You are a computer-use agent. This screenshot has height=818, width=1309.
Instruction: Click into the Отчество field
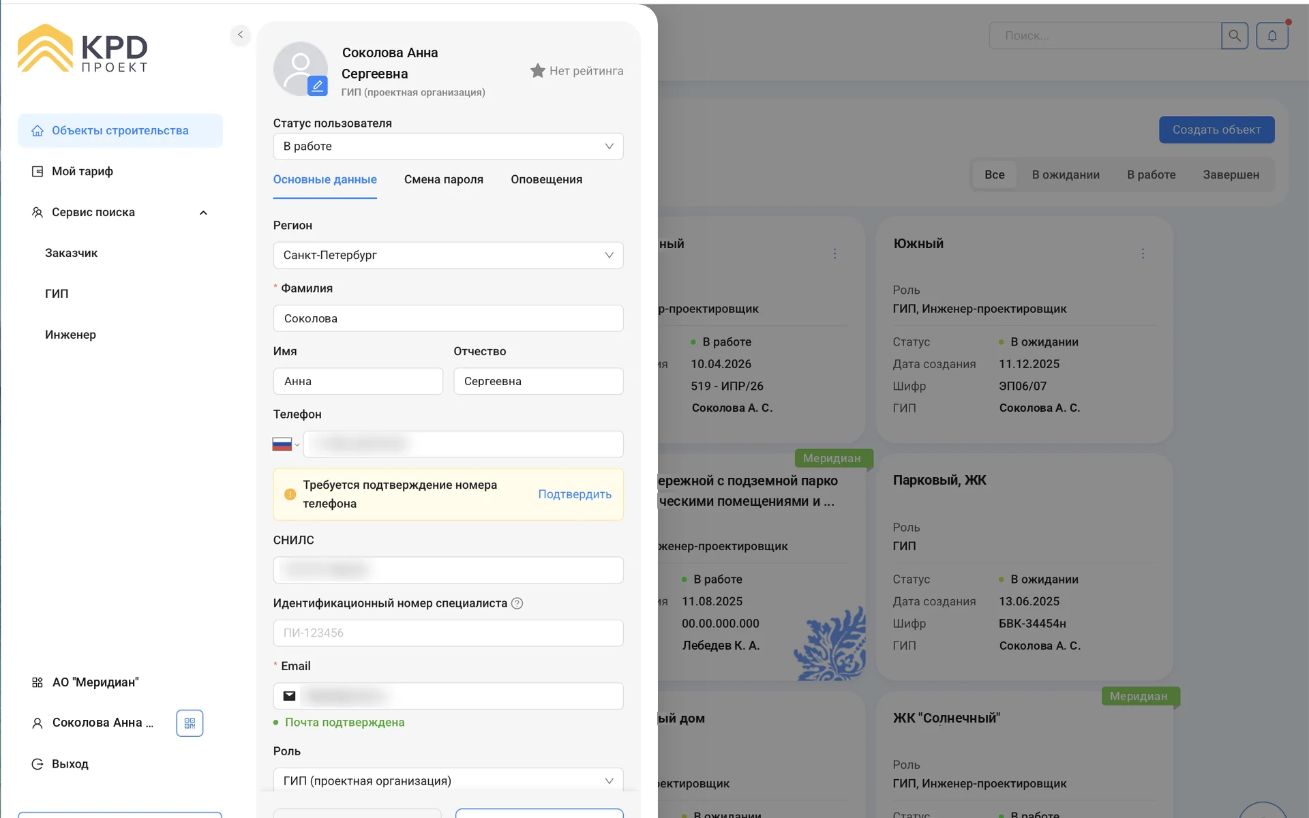point(539,381)
